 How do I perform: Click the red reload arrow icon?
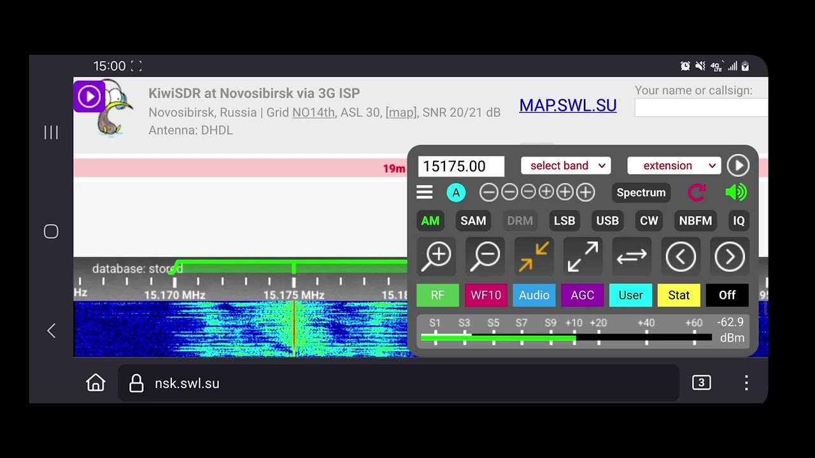tap(697, 192)
